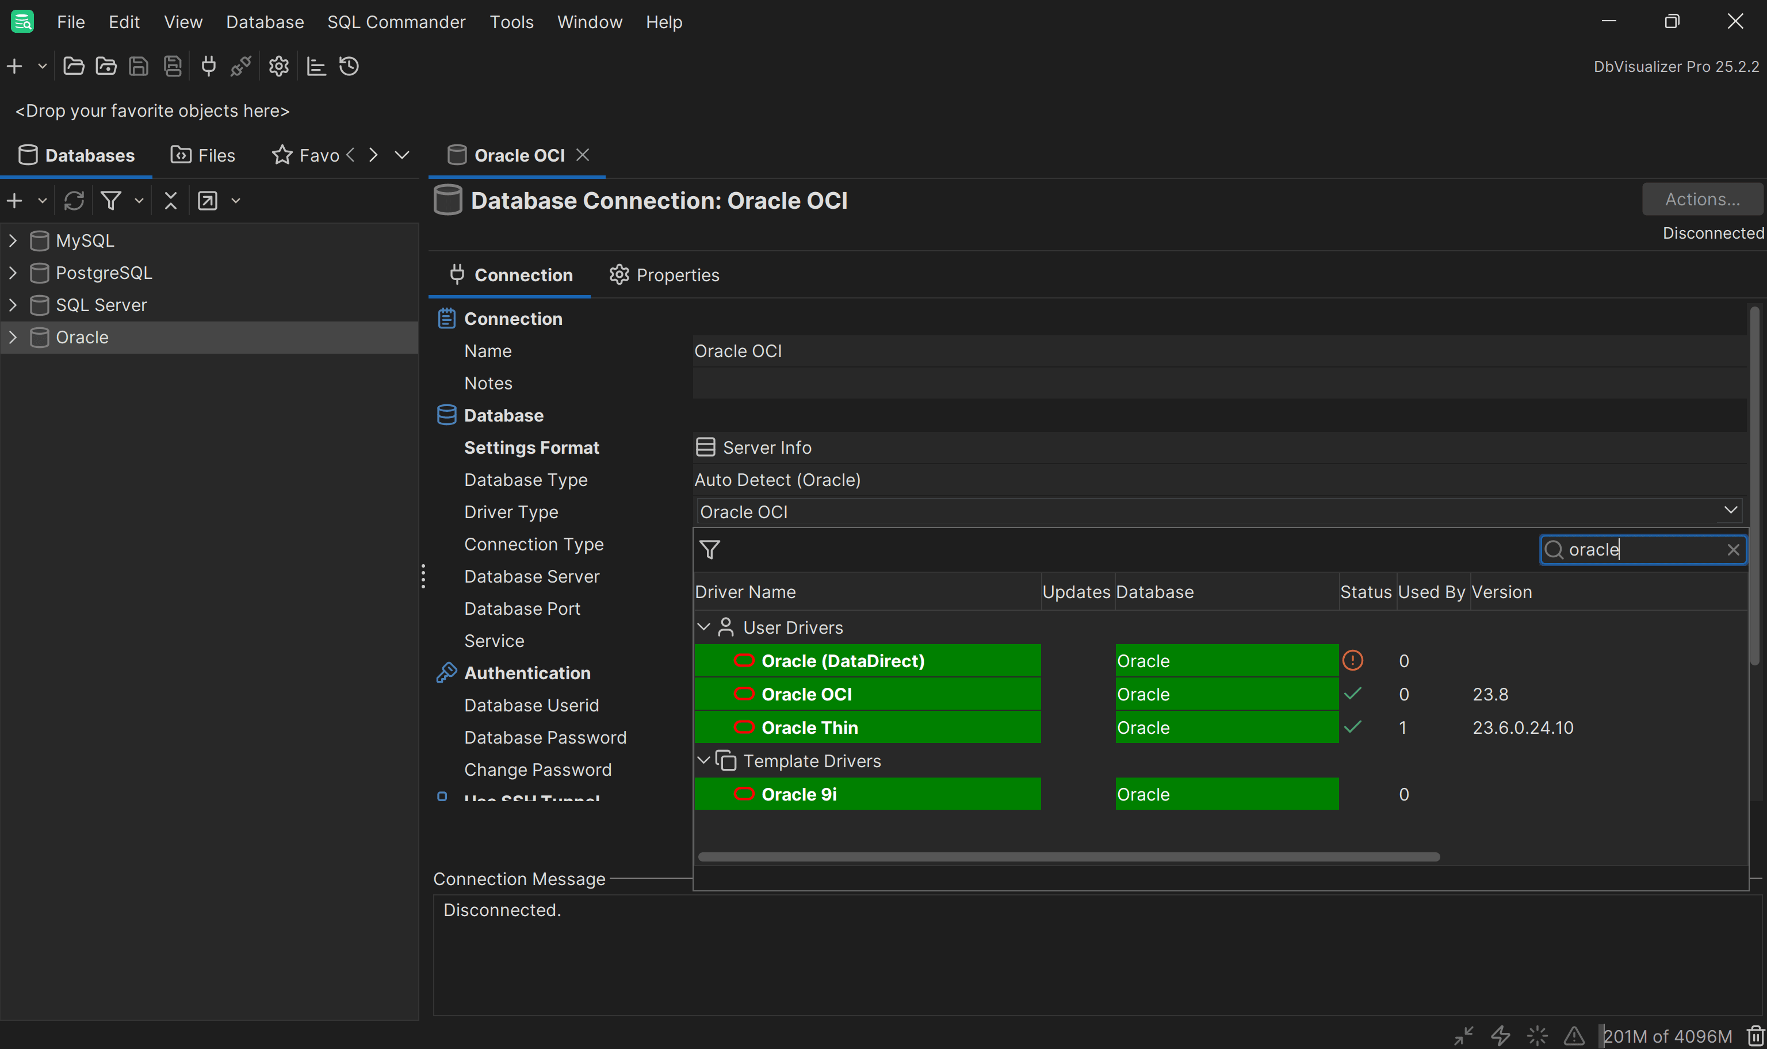The width and height of the screenshot is (1767, 1049).
Task: Click the shrink arrows icon in status bar
Action: coord(1464,1036)
